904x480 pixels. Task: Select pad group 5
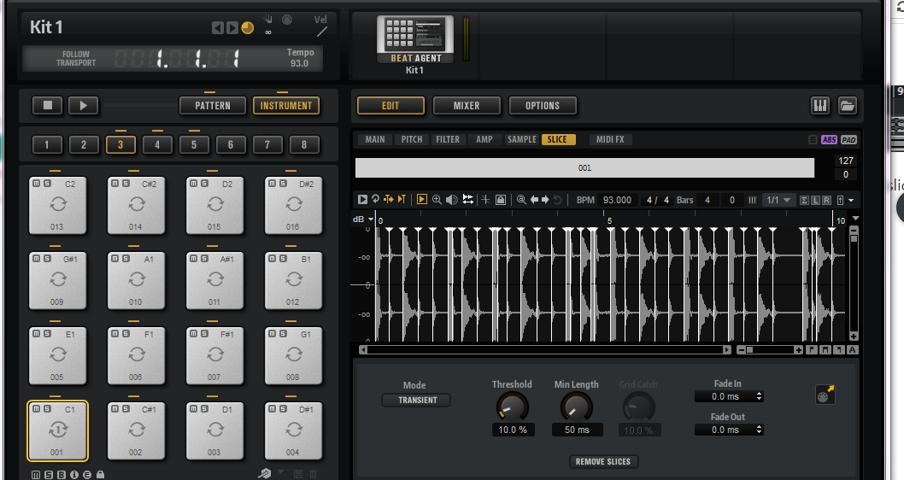click(194, 144)
